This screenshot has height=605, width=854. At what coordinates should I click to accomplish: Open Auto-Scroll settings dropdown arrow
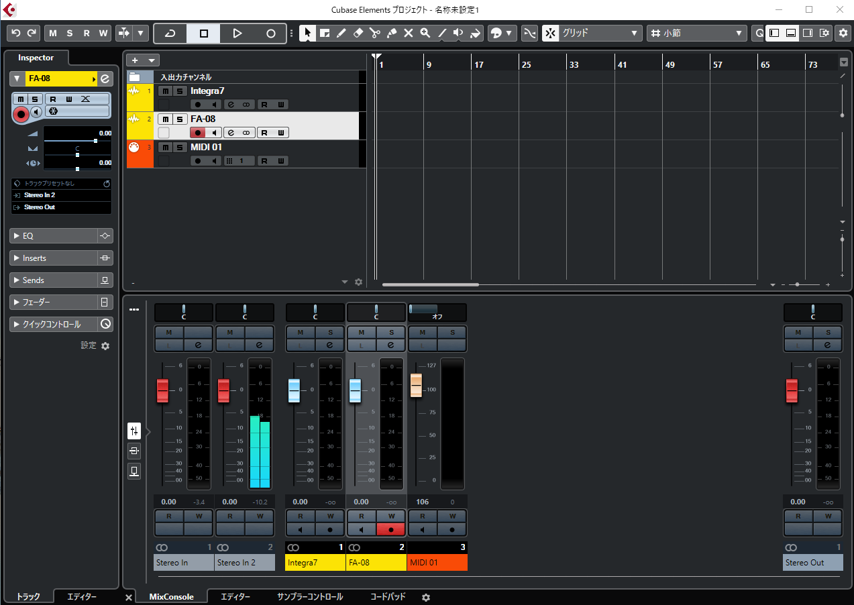point(141,33)
